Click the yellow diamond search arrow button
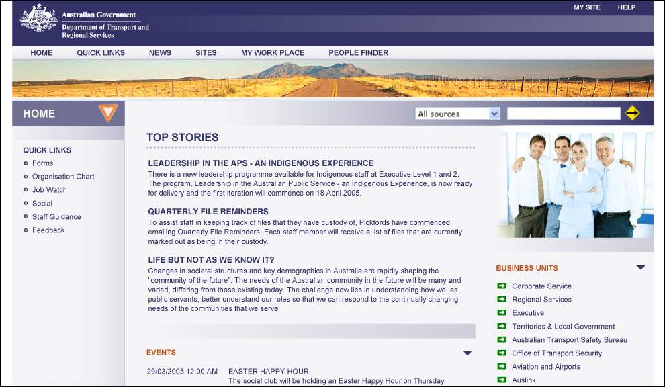 point(632,113)
